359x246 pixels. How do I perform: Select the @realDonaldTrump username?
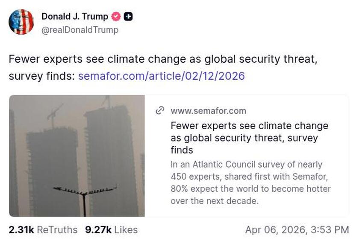coord(79,30)
